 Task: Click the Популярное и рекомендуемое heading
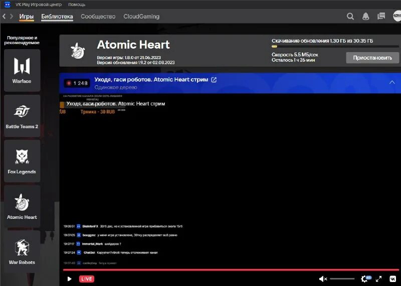point(22,40)
